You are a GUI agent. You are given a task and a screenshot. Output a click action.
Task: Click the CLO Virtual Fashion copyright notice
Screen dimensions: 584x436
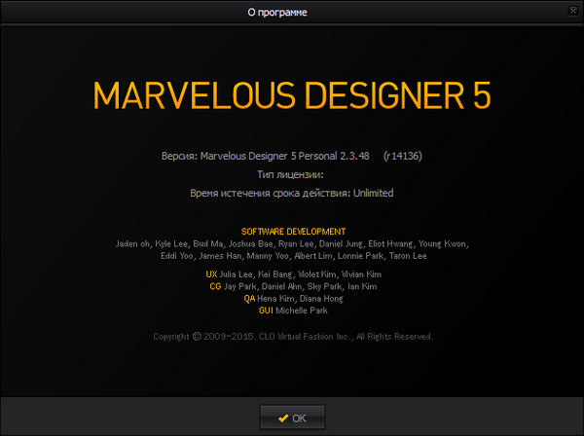pyautogui.click(x=293, y=337)
